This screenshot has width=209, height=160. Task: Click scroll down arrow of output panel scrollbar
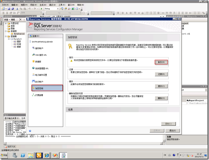point(164,141)
